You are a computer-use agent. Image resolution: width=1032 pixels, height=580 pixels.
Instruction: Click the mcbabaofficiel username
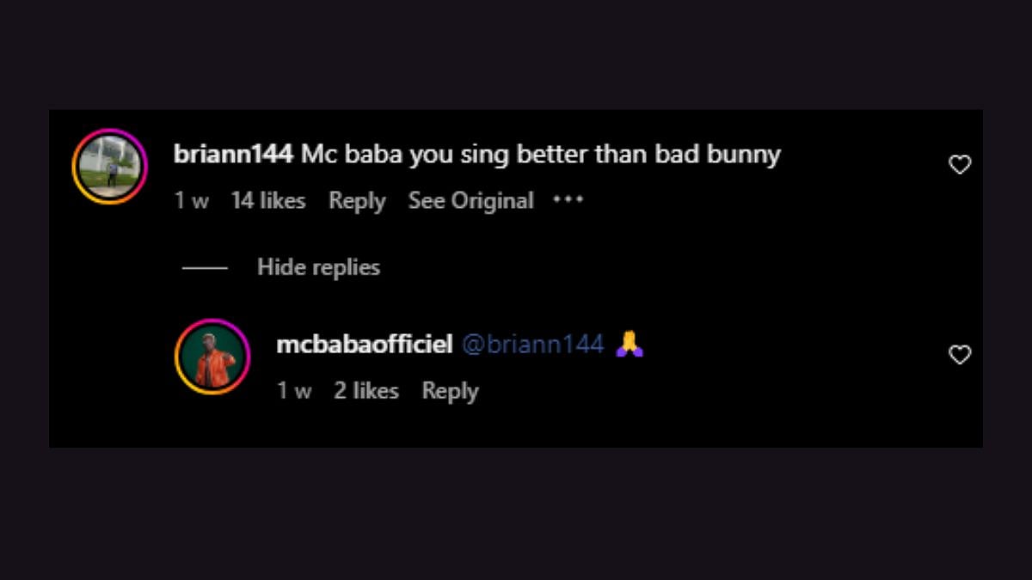(x=364, y=345)
